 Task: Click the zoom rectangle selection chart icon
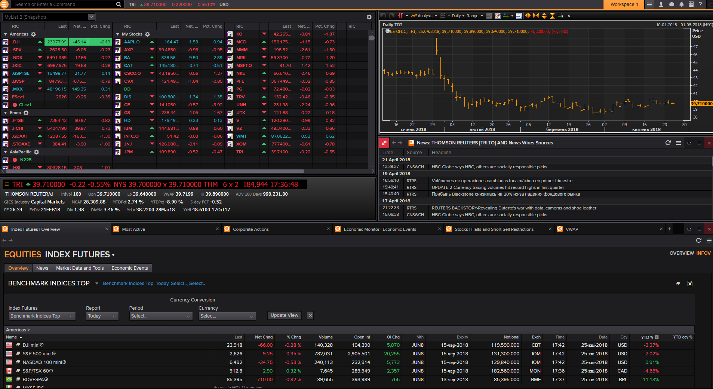(560, 16)
